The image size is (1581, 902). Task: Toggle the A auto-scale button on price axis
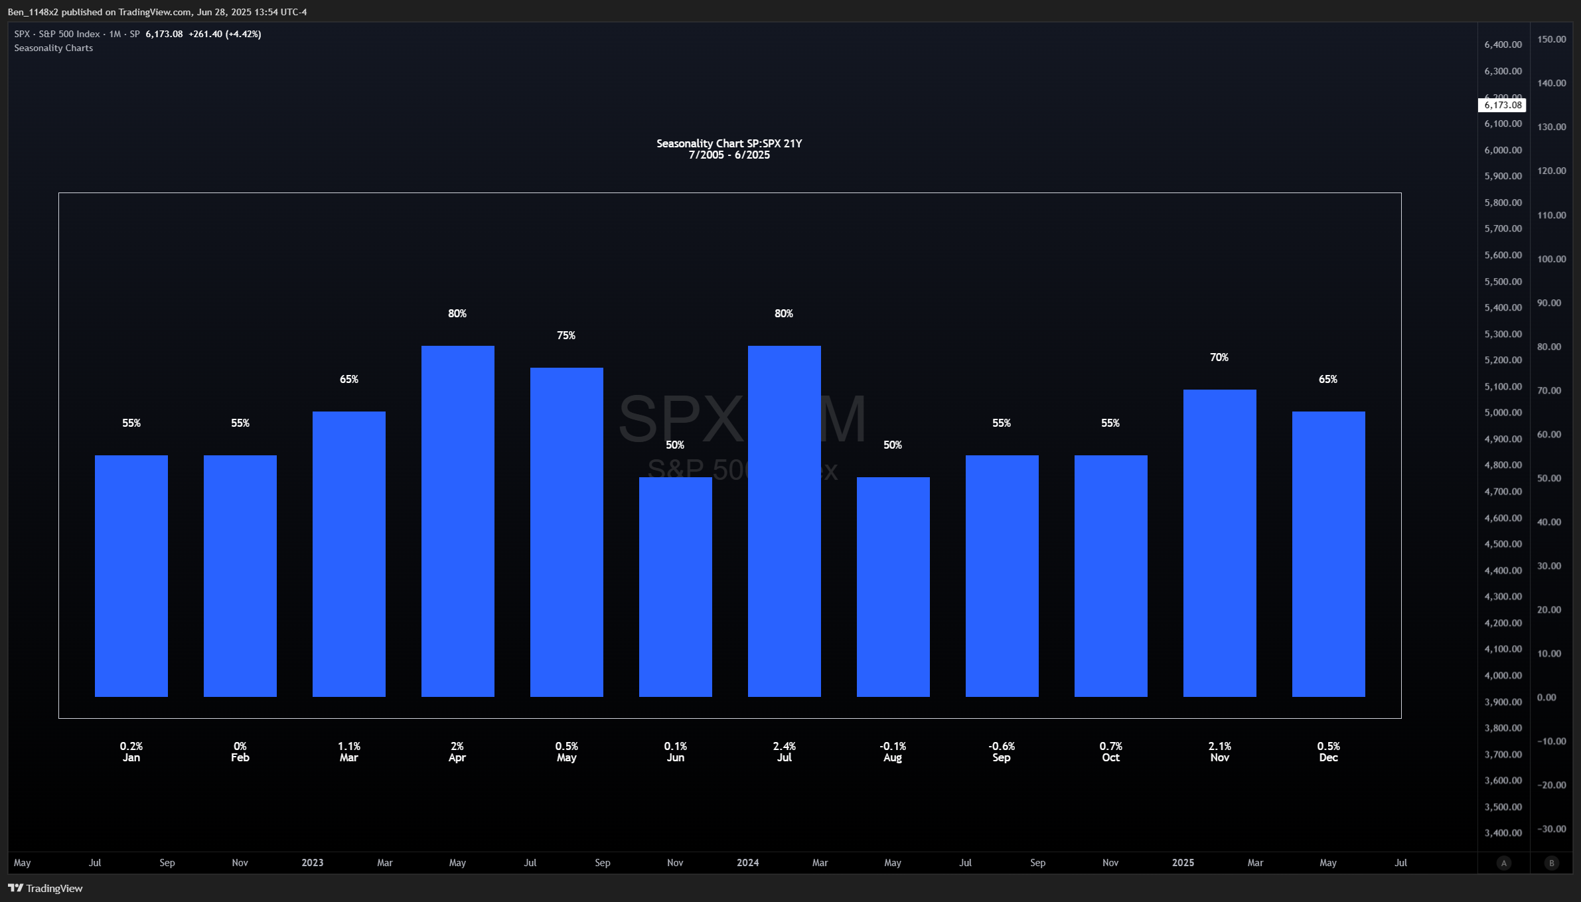click(x=1504, y=863)
